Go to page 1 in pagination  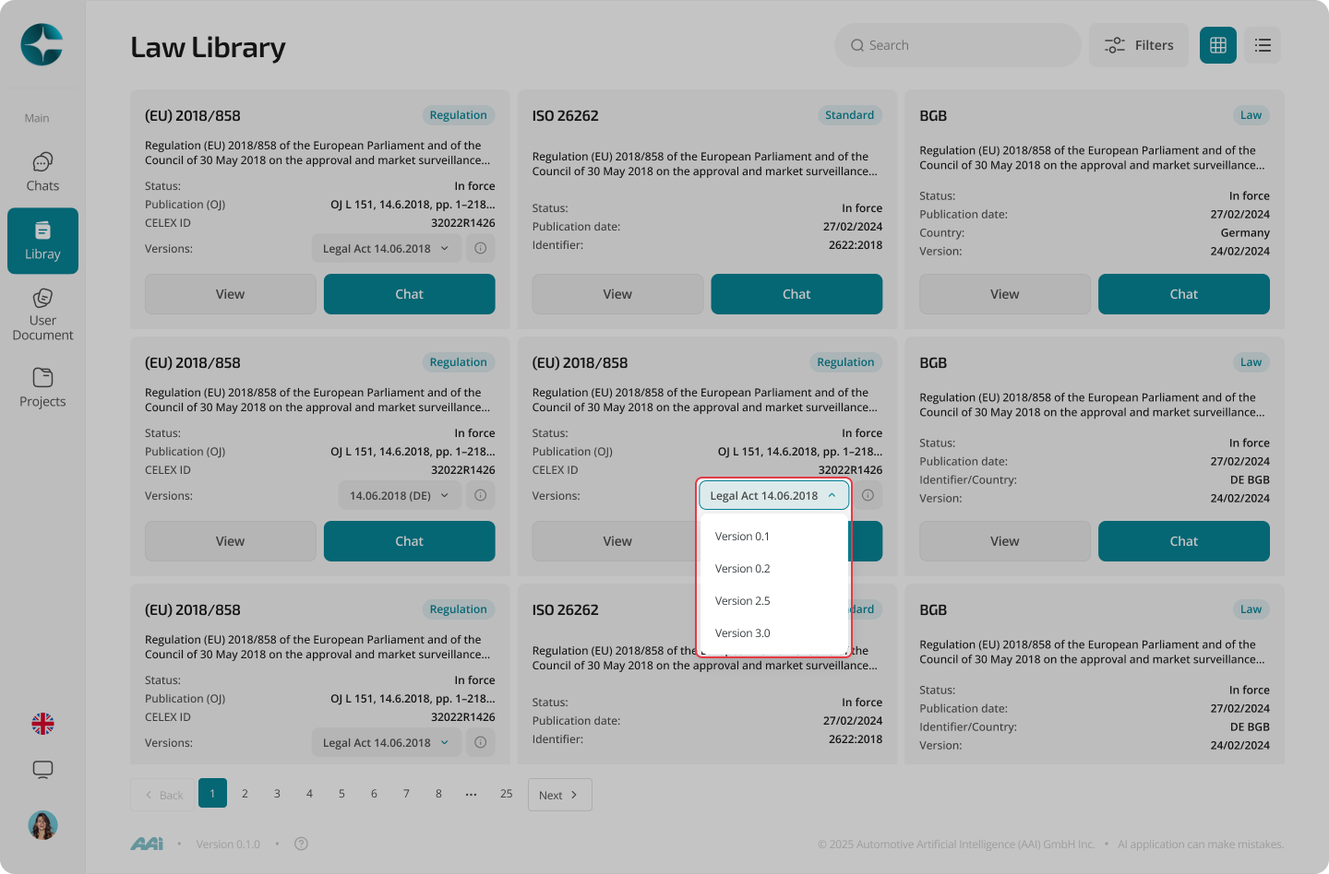click(212, 793)
